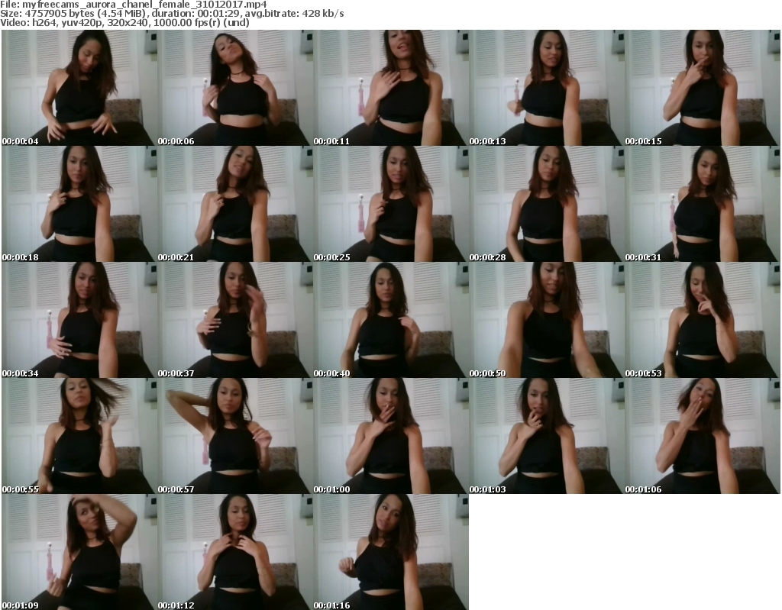Open the thumbnail stamped 00:00:18
782x610 pixels.
pyautogui.click(x=79, y=204)
